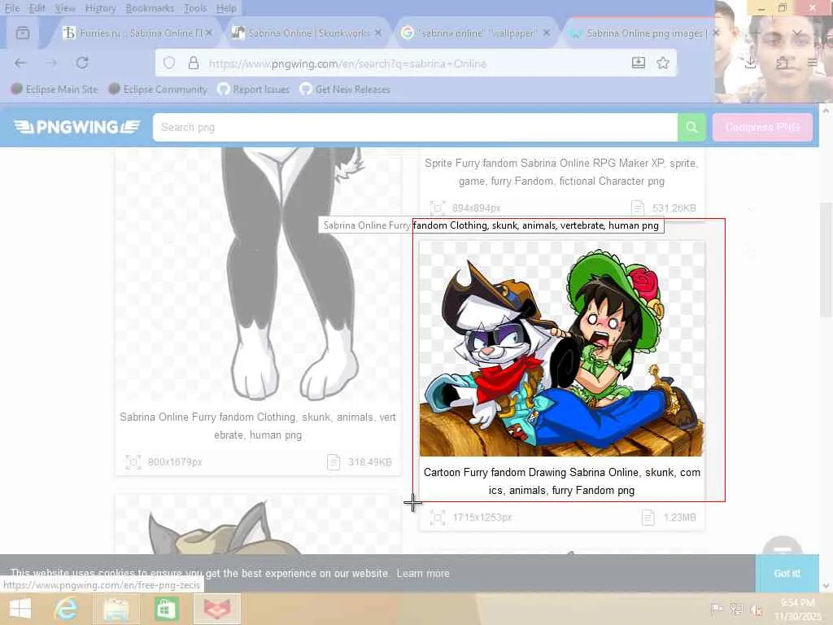This screenshot has width=833, height=625.
Task: Click the browser back arrow
Action: pyautogui.click(x=20, y=63)
